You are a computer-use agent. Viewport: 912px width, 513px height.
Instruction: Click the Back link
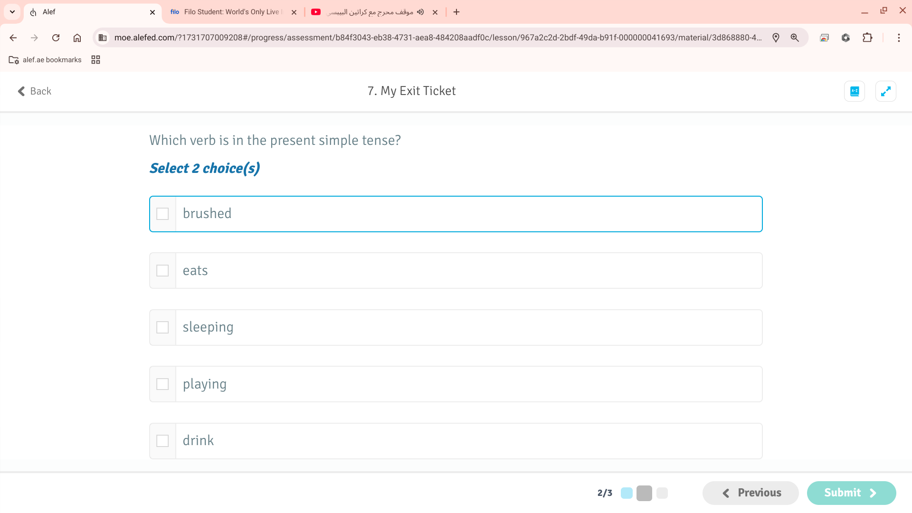tap(34, 91)
